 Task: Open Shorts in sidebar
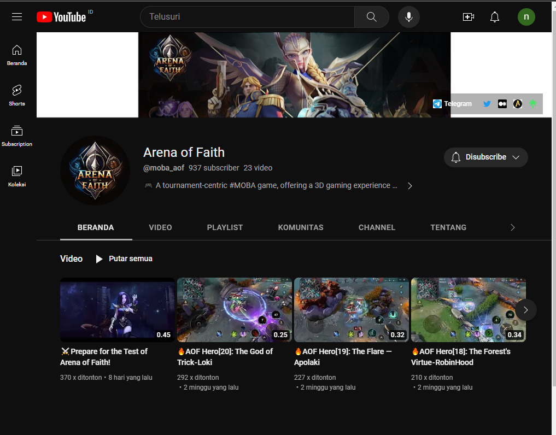point(16,96)
